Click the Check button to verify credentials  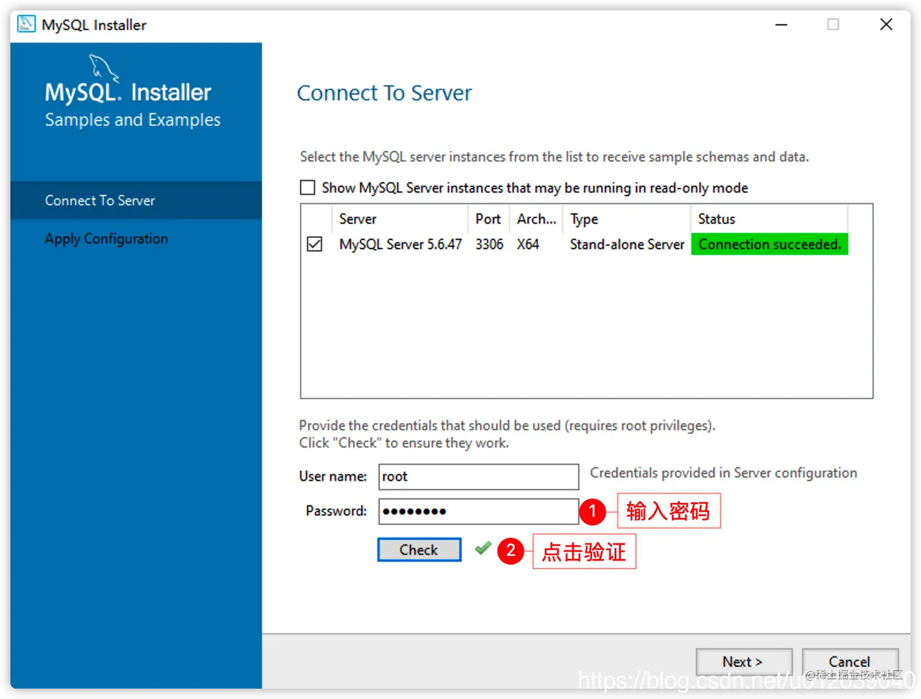(x=419, y=550)
